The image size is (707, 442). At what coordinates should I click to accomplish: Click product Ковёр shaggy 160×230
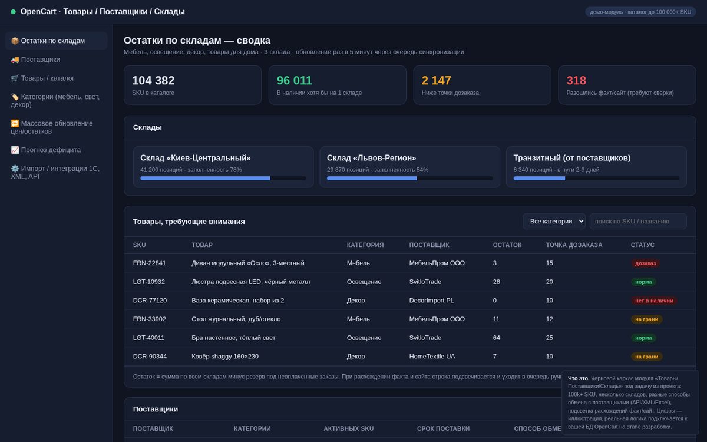coord(225,357)
